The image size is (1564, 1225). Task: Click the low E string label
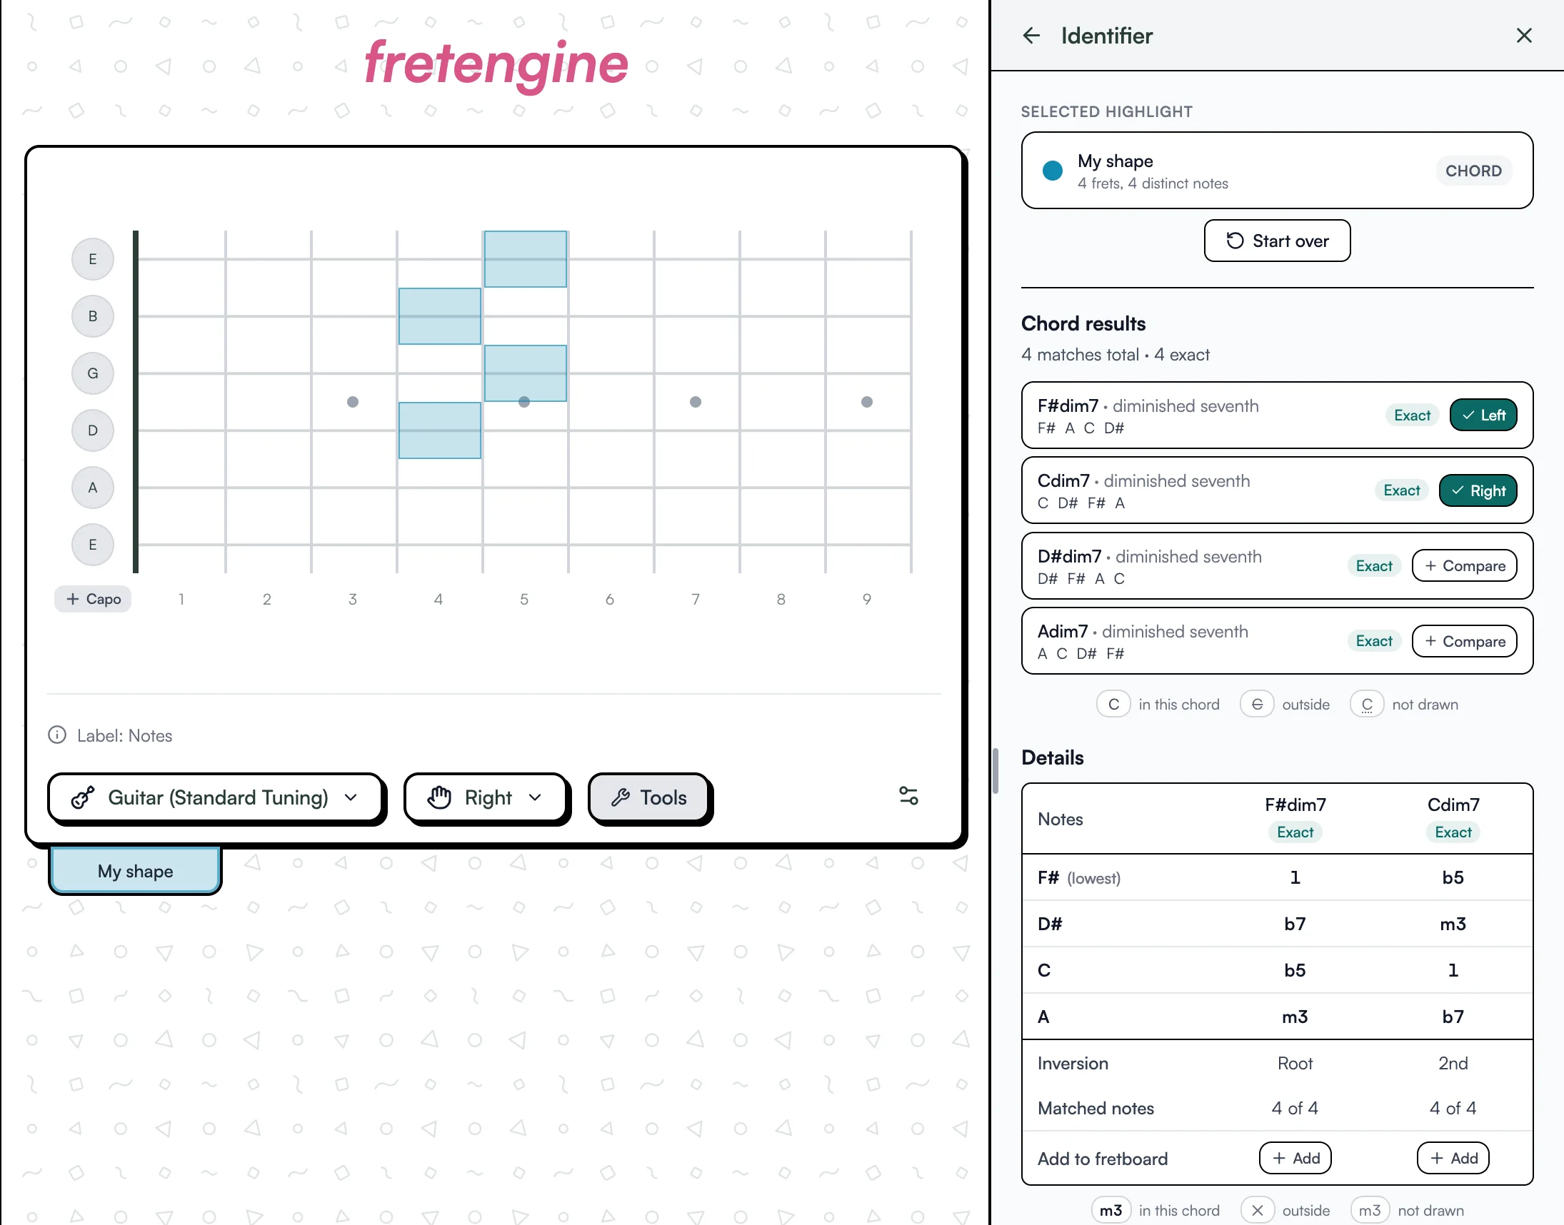[x=93, y=545]
